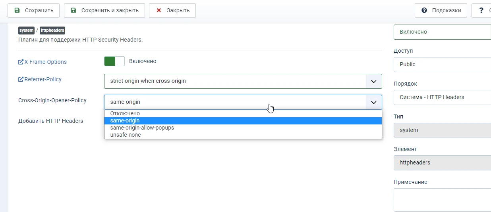Click the Cross-Origin-Opener-Policy label
Screen dimensions: 491x212
(x=52, y=100)
